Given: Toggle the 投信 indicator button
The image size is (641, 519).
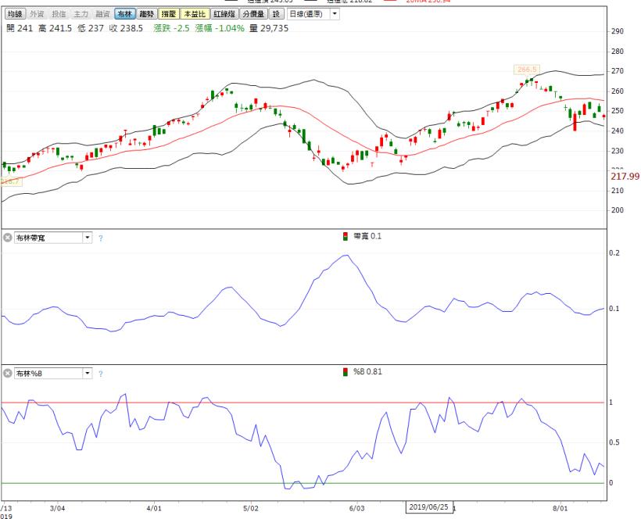Looking at the screenshot, I should [x=59, y=14].
